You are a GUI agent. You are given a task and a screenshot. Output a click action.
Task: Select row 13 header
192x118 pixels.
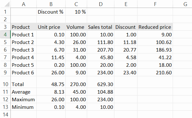(x=5, y=107)
